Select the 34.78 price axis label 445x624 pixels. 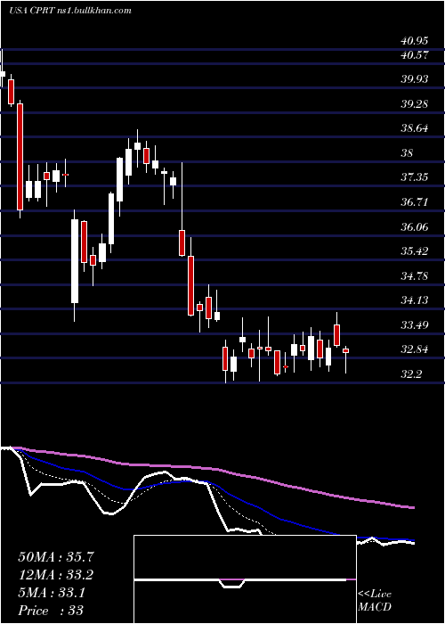coord(414,275)
